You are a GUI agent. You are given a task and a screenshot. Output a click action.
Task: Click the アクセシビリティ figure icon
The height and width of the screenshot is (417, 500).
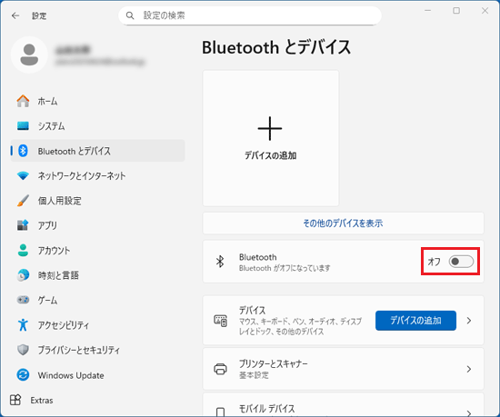tap(23, 324)
